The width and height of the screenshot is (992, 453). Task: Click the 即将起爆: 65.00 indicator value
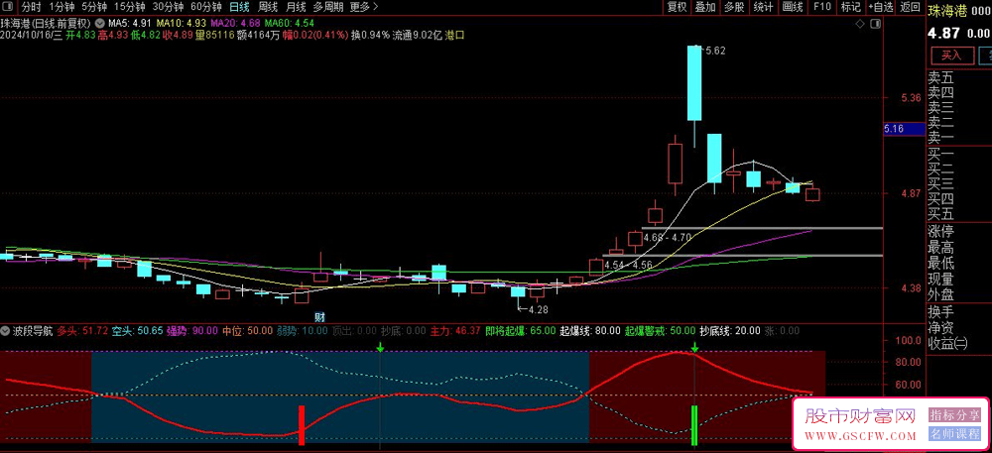521,330
